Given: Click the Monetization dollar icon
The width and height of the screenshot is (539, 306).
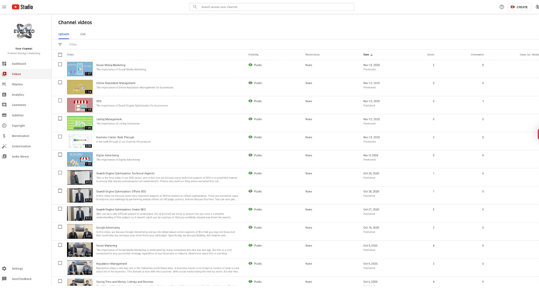Looking at the screenshot, I should click(x=4, y=136).
